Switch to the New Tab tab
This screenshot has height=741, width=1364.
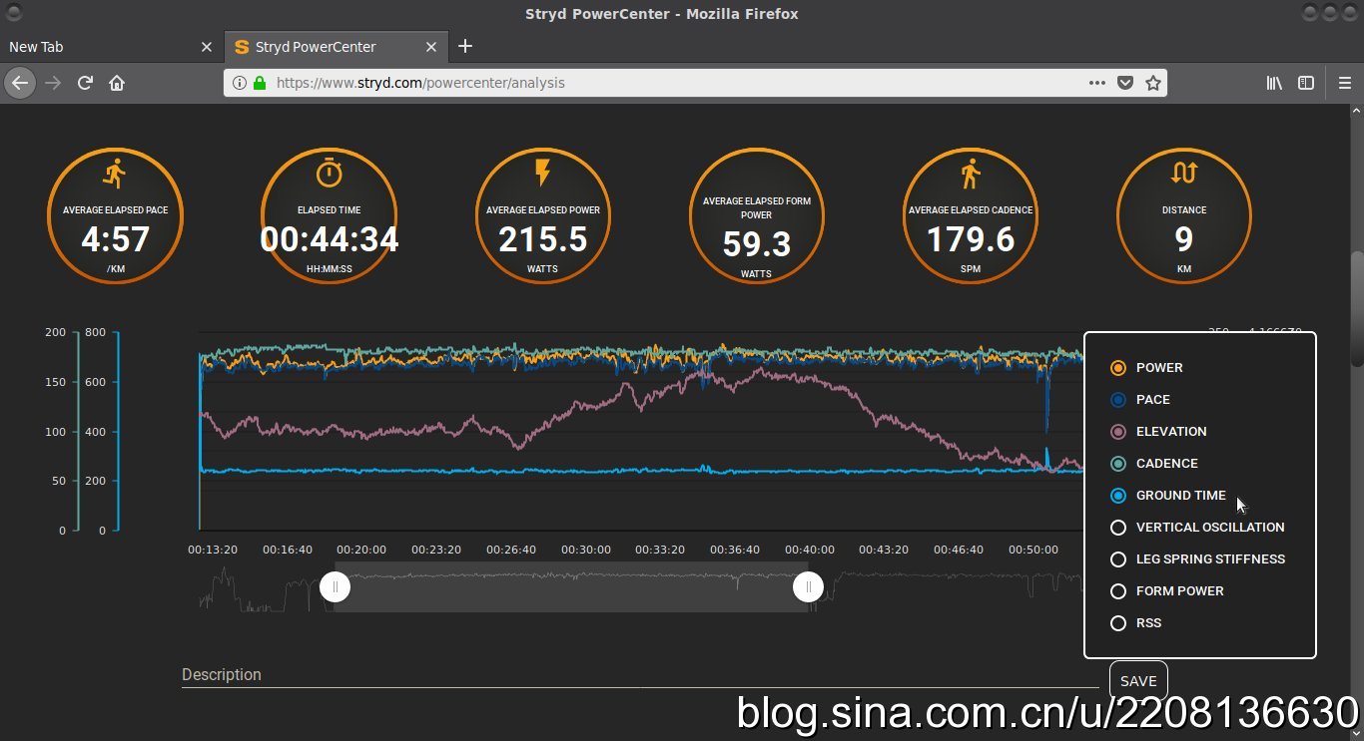point(100,47)
